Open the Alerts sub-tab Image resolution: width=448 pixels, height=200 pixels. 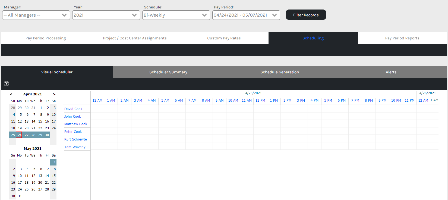[391, 72]
